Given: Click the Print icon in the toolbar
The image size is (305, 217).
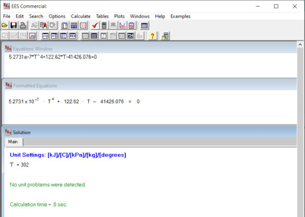Looking at the screenshot, I should (x=23, y=26).
